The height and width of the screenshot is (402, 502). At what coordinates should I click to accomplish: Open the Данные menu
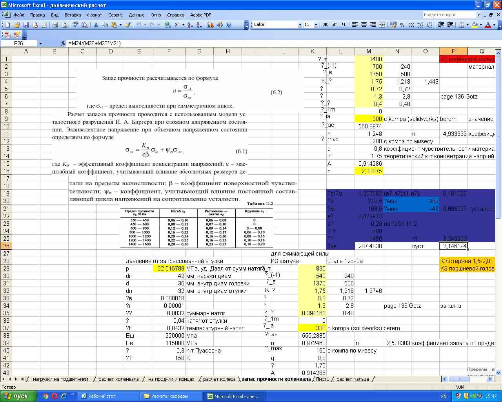click(136, 15)
